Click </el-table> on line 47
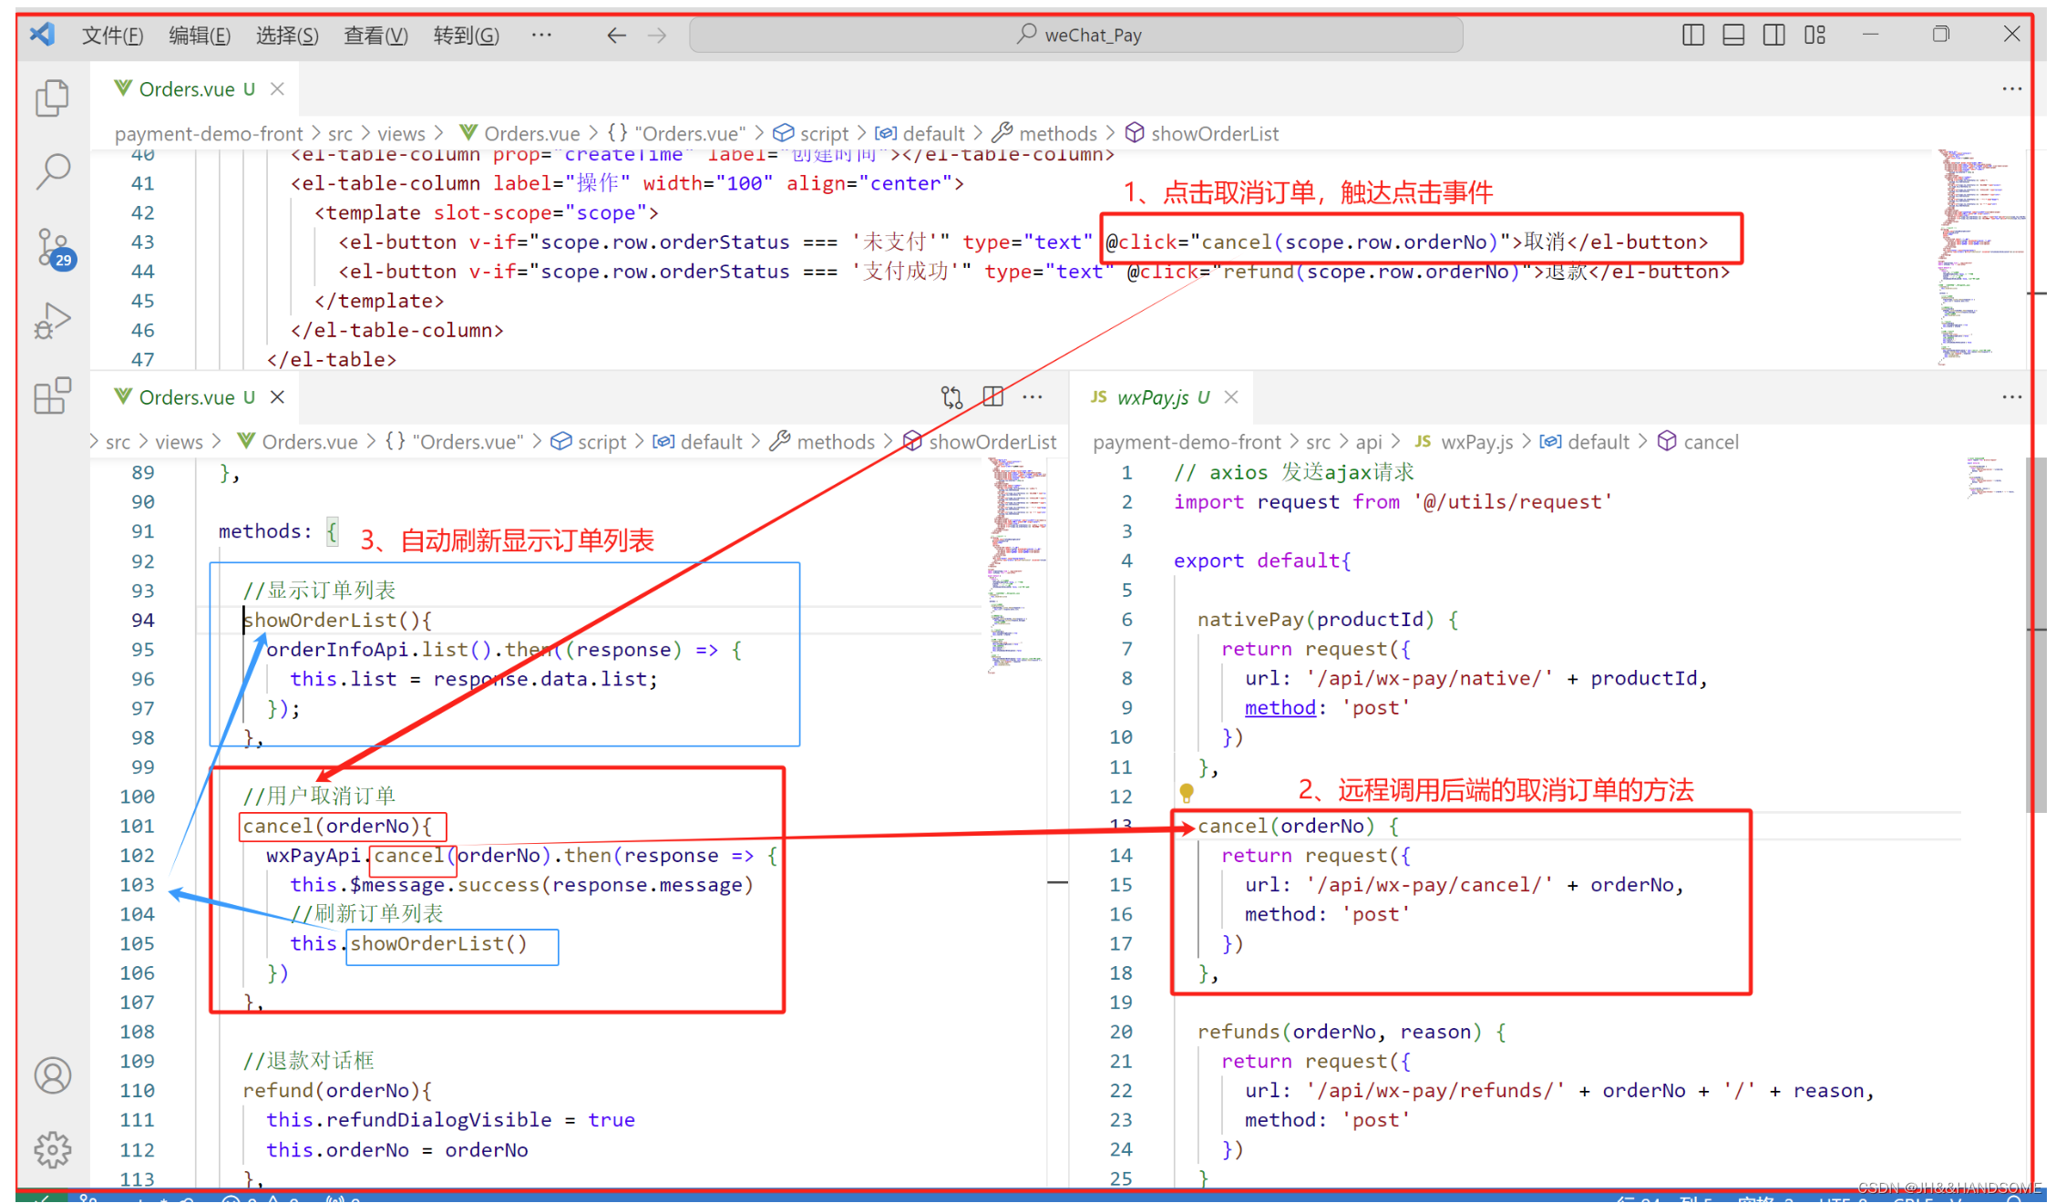The height and width of the screenshot is (1203, 2056). pyautogui.click(x=332, y=359)
